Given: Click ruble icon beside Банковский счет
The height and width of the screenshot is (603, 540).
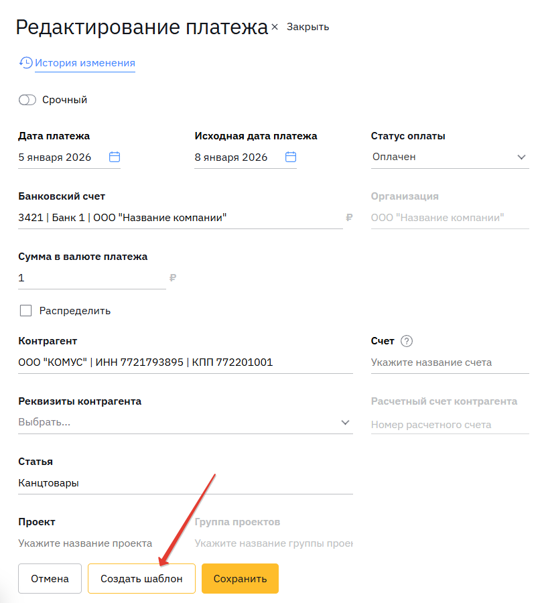Looking at the screenshot, I should (349, 218).
